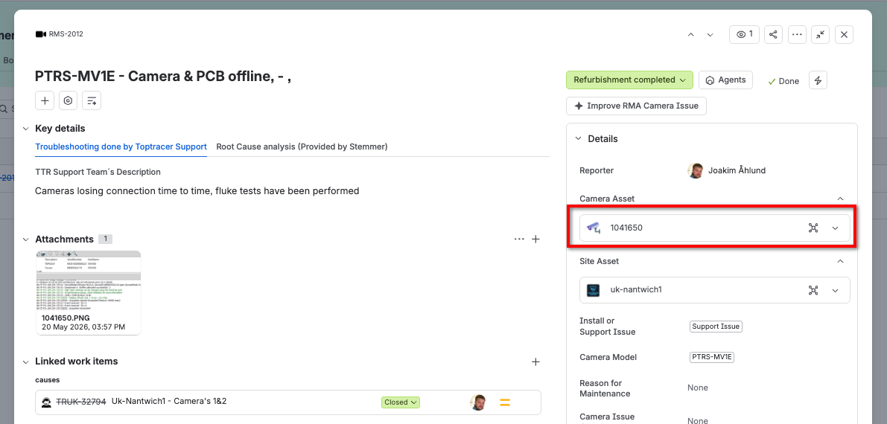Click Joakim Åhlund reporter name

click(x=737, y=171)
